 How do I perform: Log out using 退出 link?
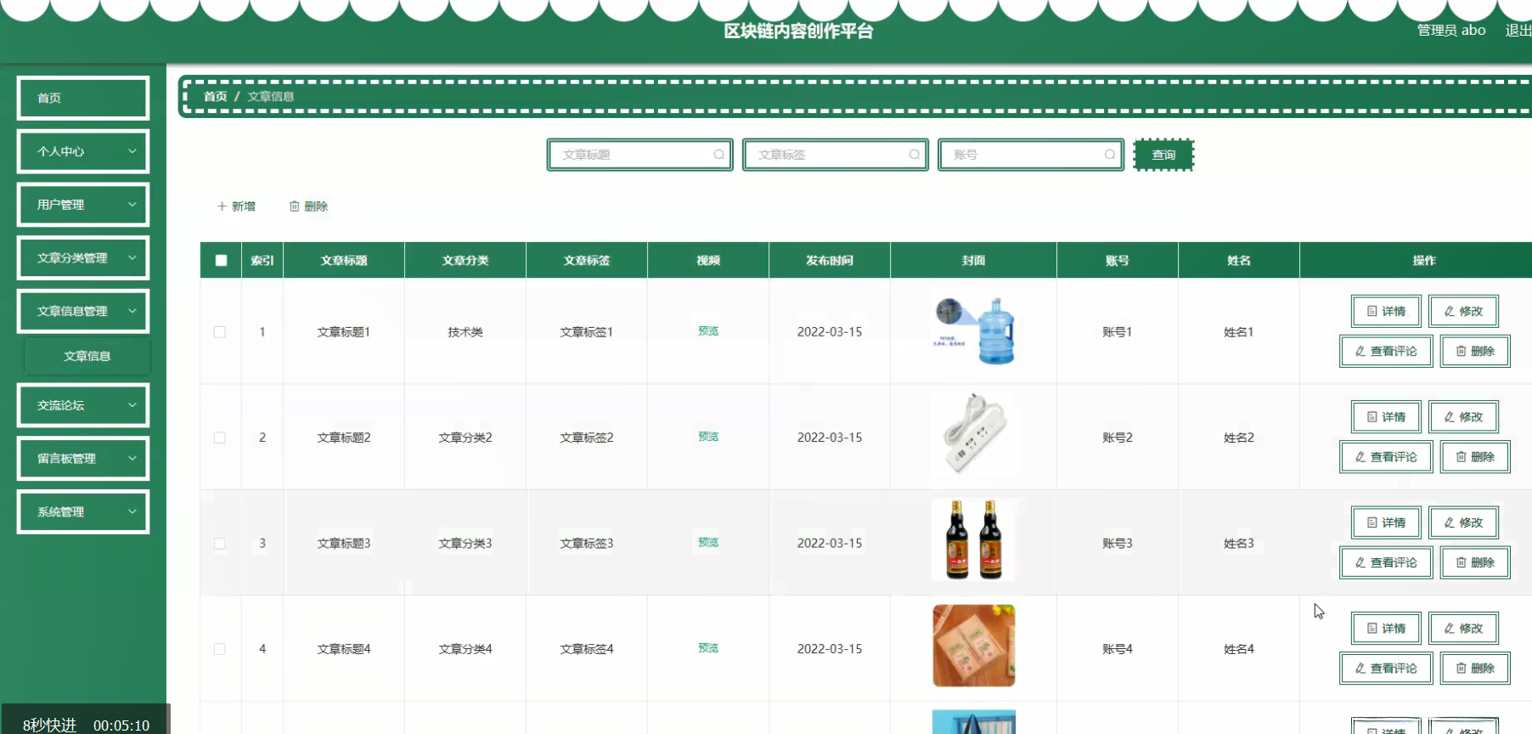1518,31
